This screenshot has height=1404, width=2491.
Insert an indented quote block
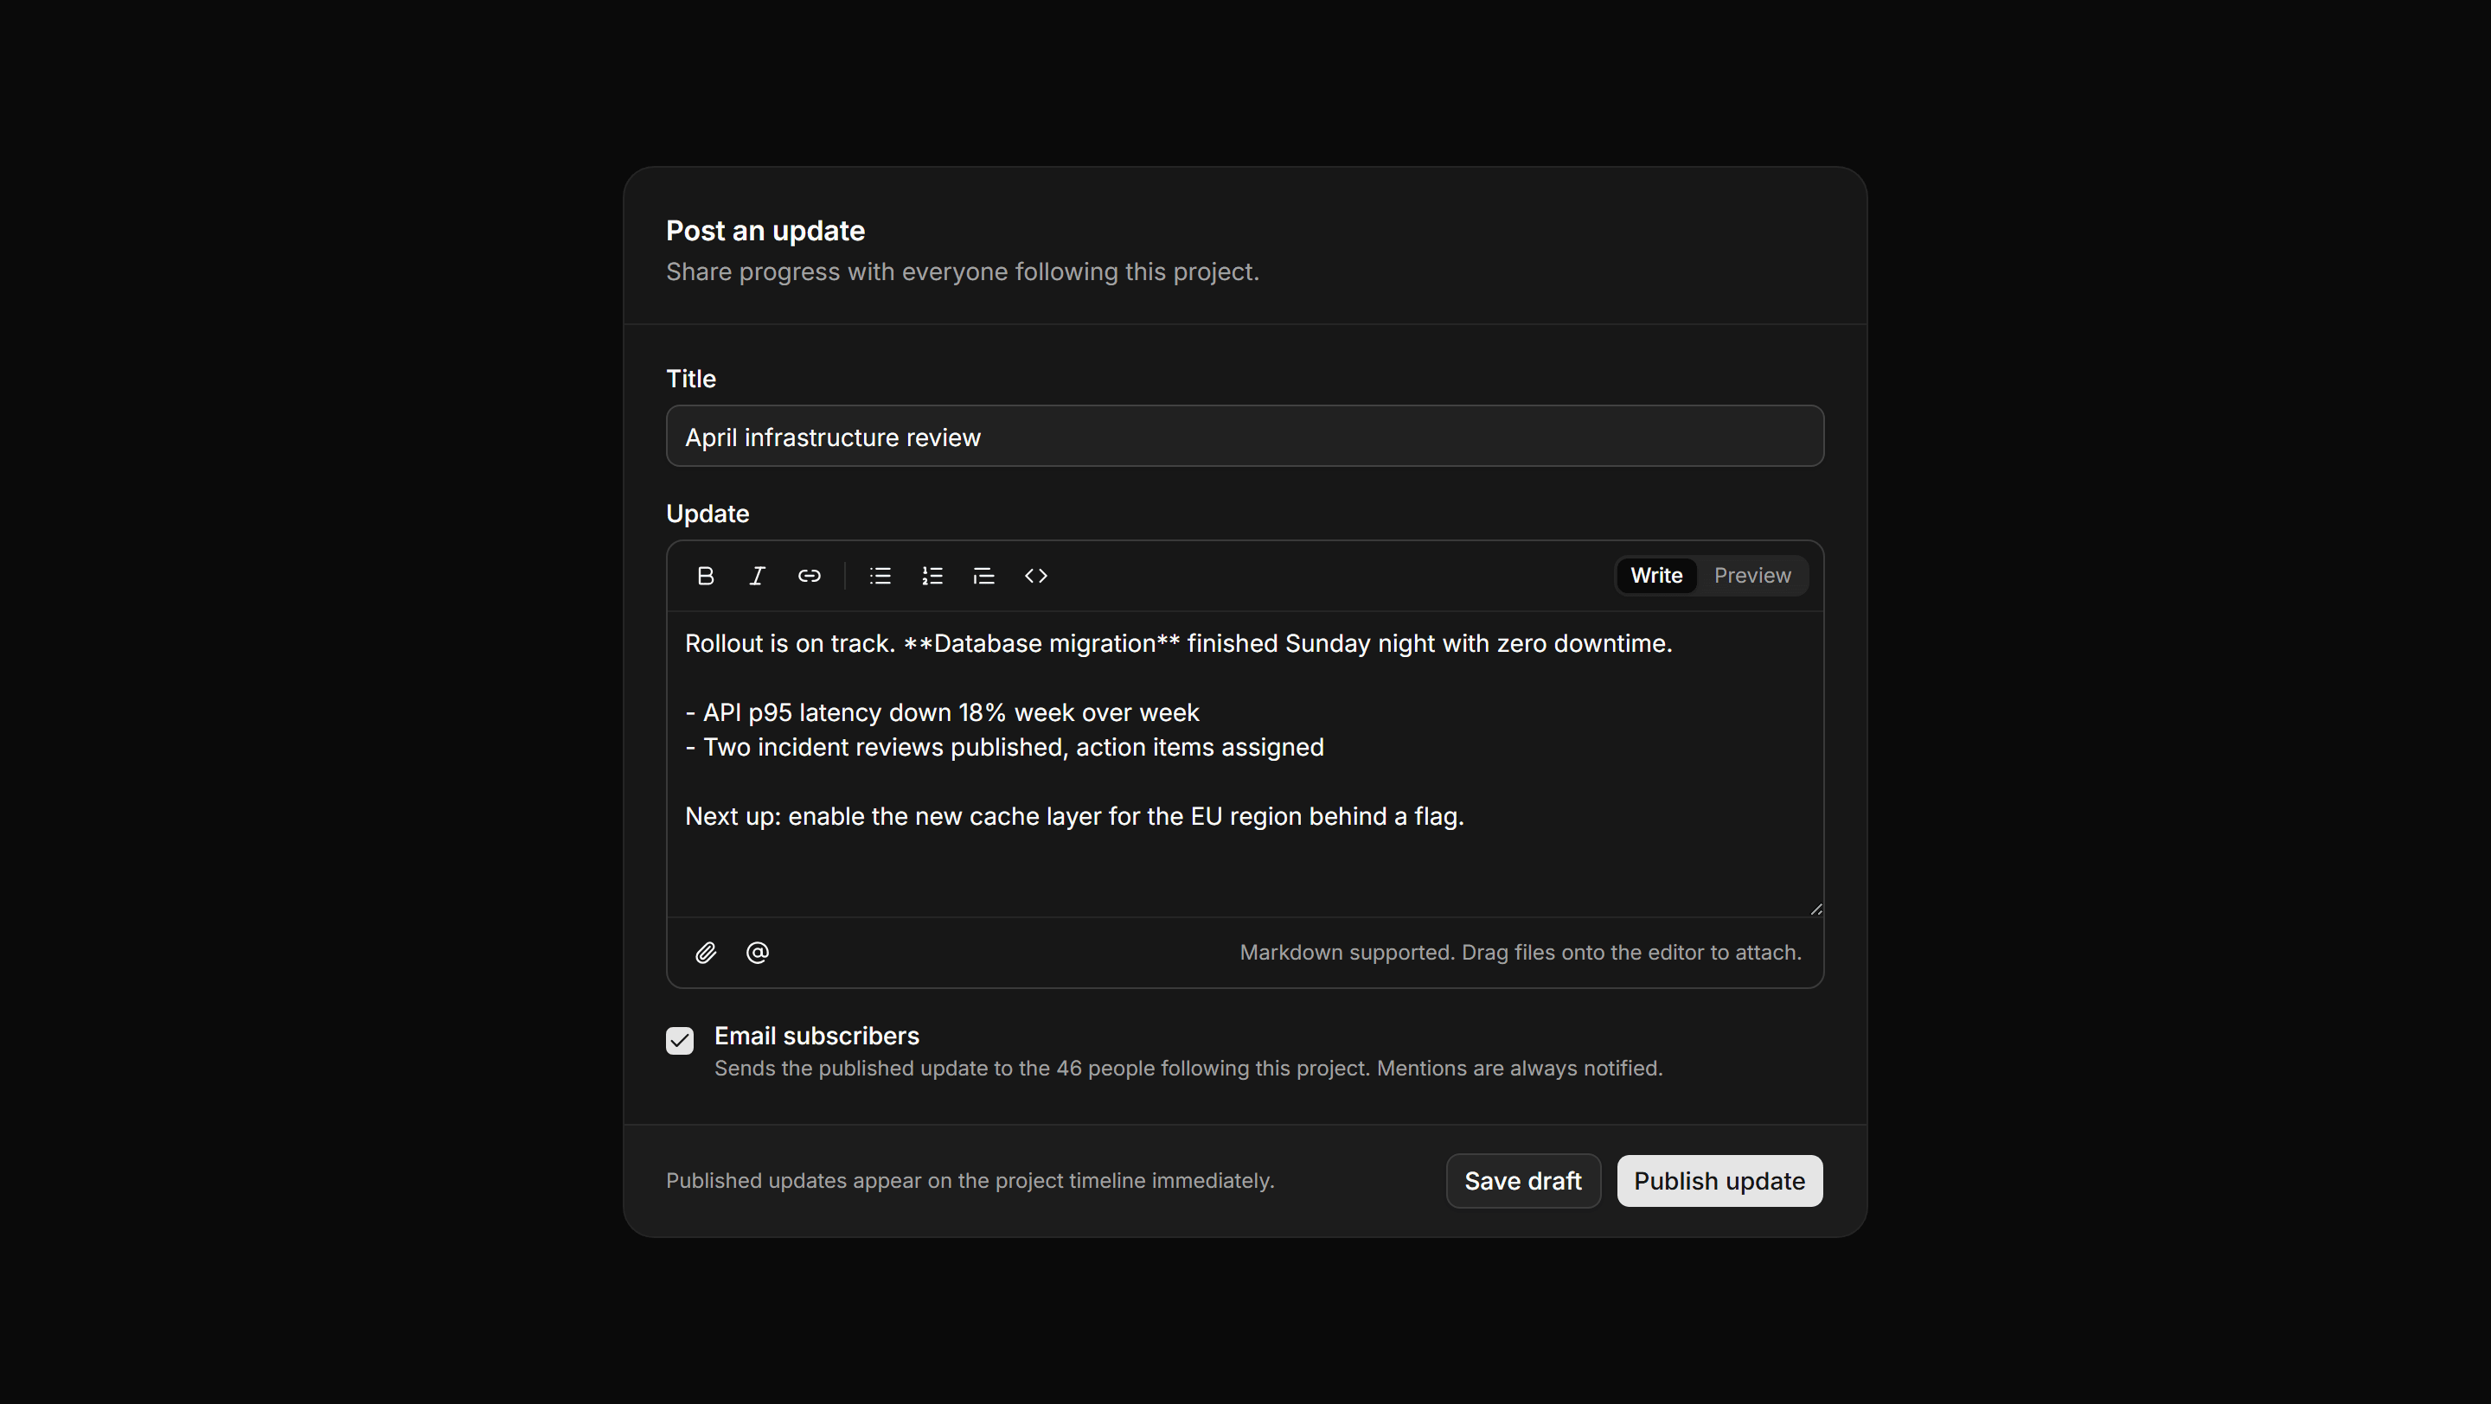click(983, 576)
